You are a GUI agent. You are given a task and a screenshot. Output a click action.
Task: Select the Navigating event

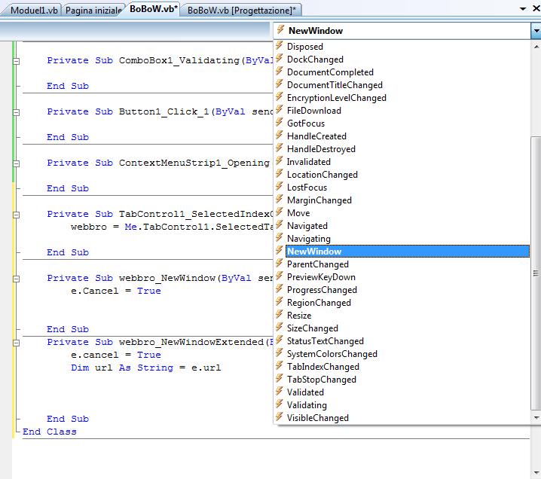point(308,239)
